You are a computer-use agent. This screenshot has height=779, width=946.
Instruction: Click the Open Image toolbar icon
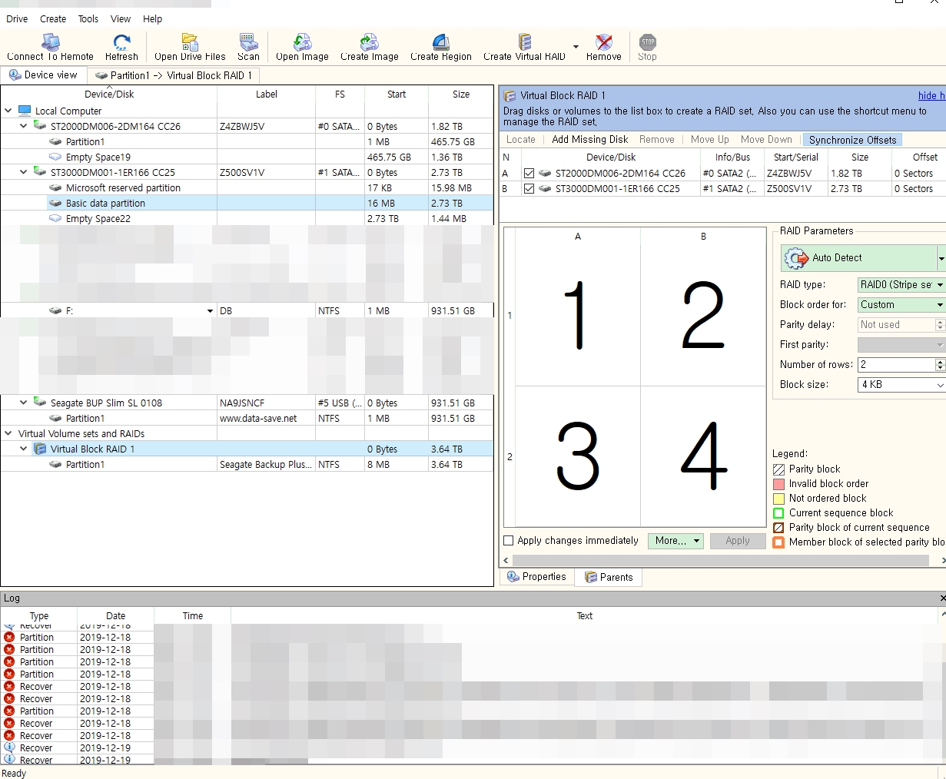tap(302, 43)
